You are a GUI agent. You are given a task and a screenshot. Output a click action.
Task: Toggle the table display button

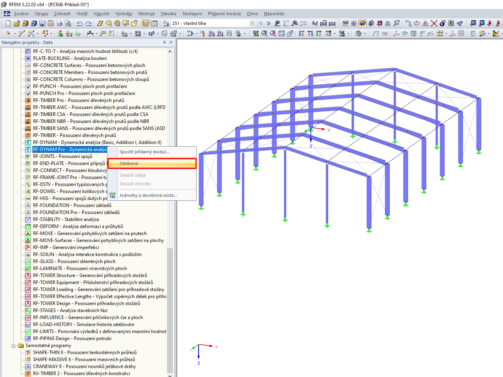coord(155,23)
